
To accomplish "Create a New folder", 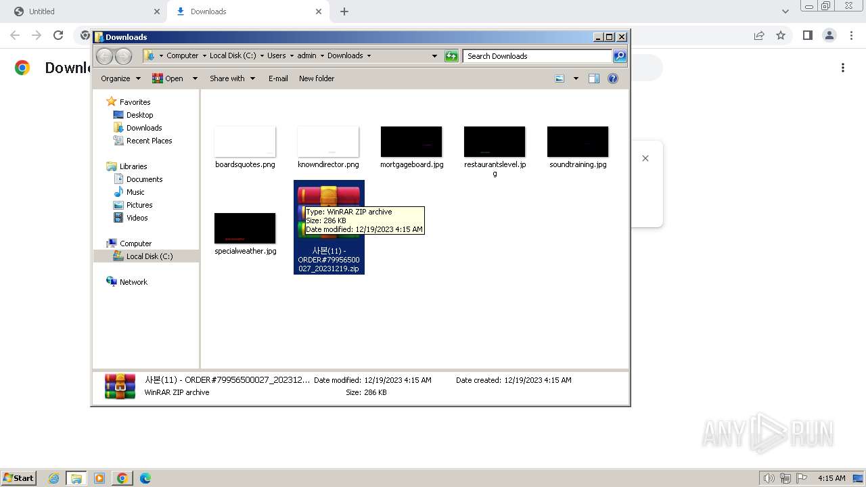I will coord(317,78).
